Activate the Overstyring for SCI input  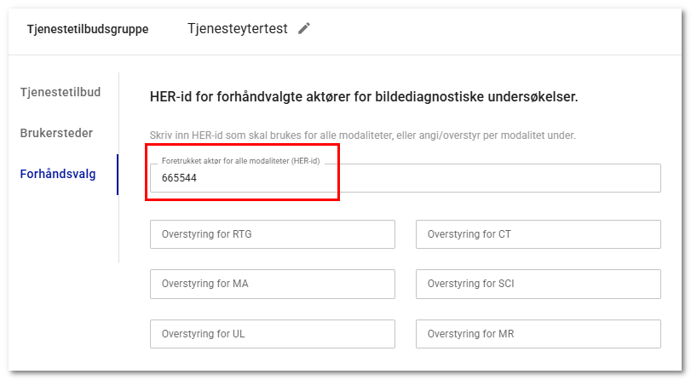[x=538, y=284]
